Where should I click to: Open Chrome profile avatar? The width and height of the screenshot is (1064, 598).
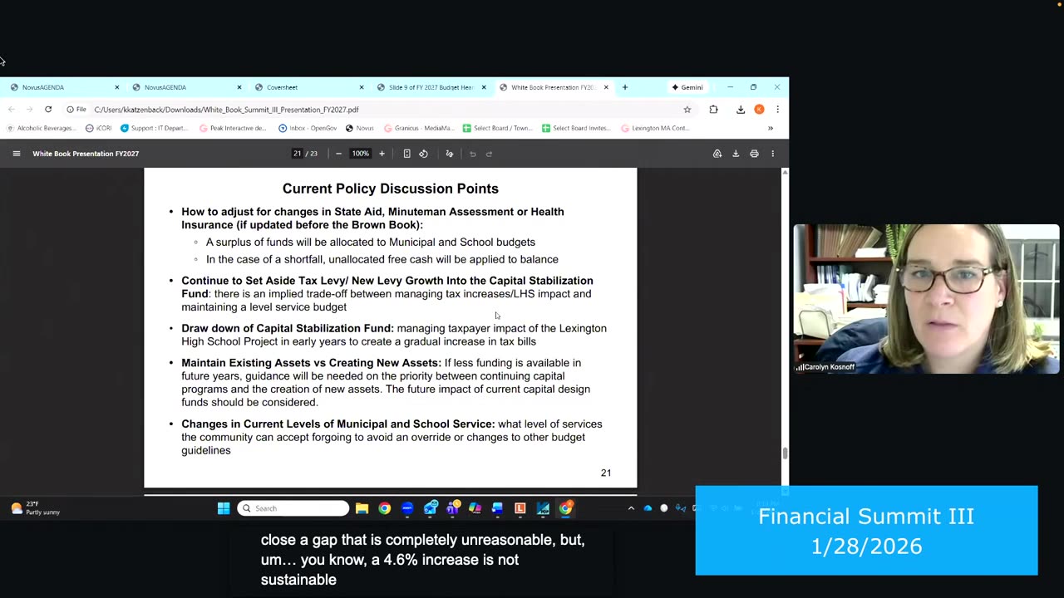pos(759,110)
